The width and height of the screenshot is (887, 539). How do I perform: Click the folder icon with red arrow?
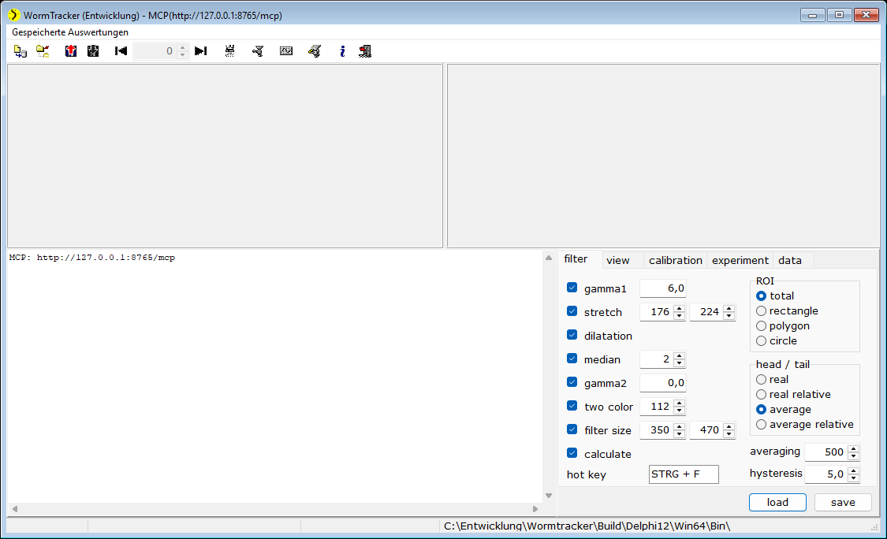[x=43, y=51]
